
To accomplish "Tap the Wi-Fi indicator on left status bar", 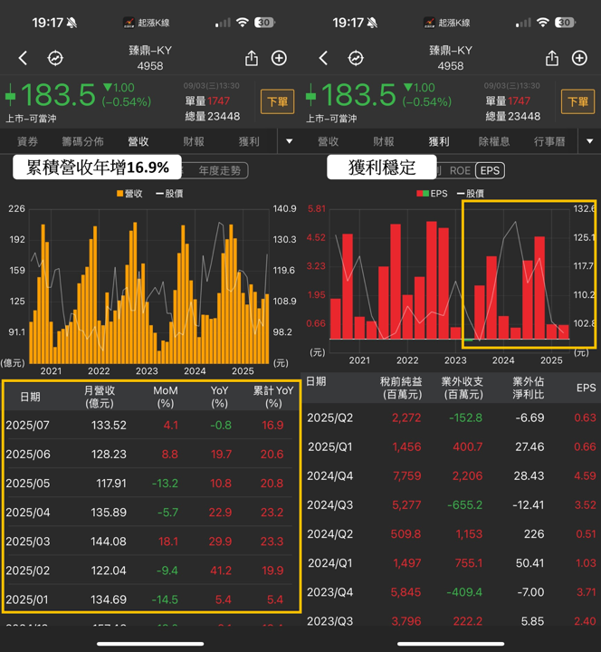I will pos(242,23).
